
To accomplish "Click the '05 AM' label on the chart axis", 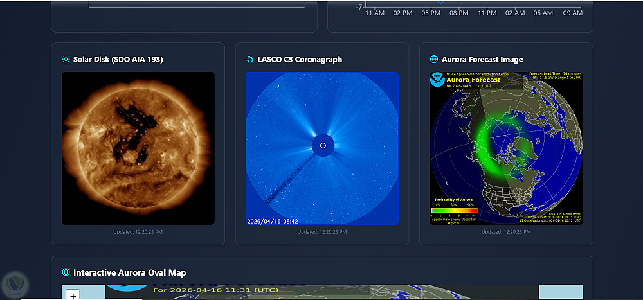I will pyautogui.click(x=543, y=13).
